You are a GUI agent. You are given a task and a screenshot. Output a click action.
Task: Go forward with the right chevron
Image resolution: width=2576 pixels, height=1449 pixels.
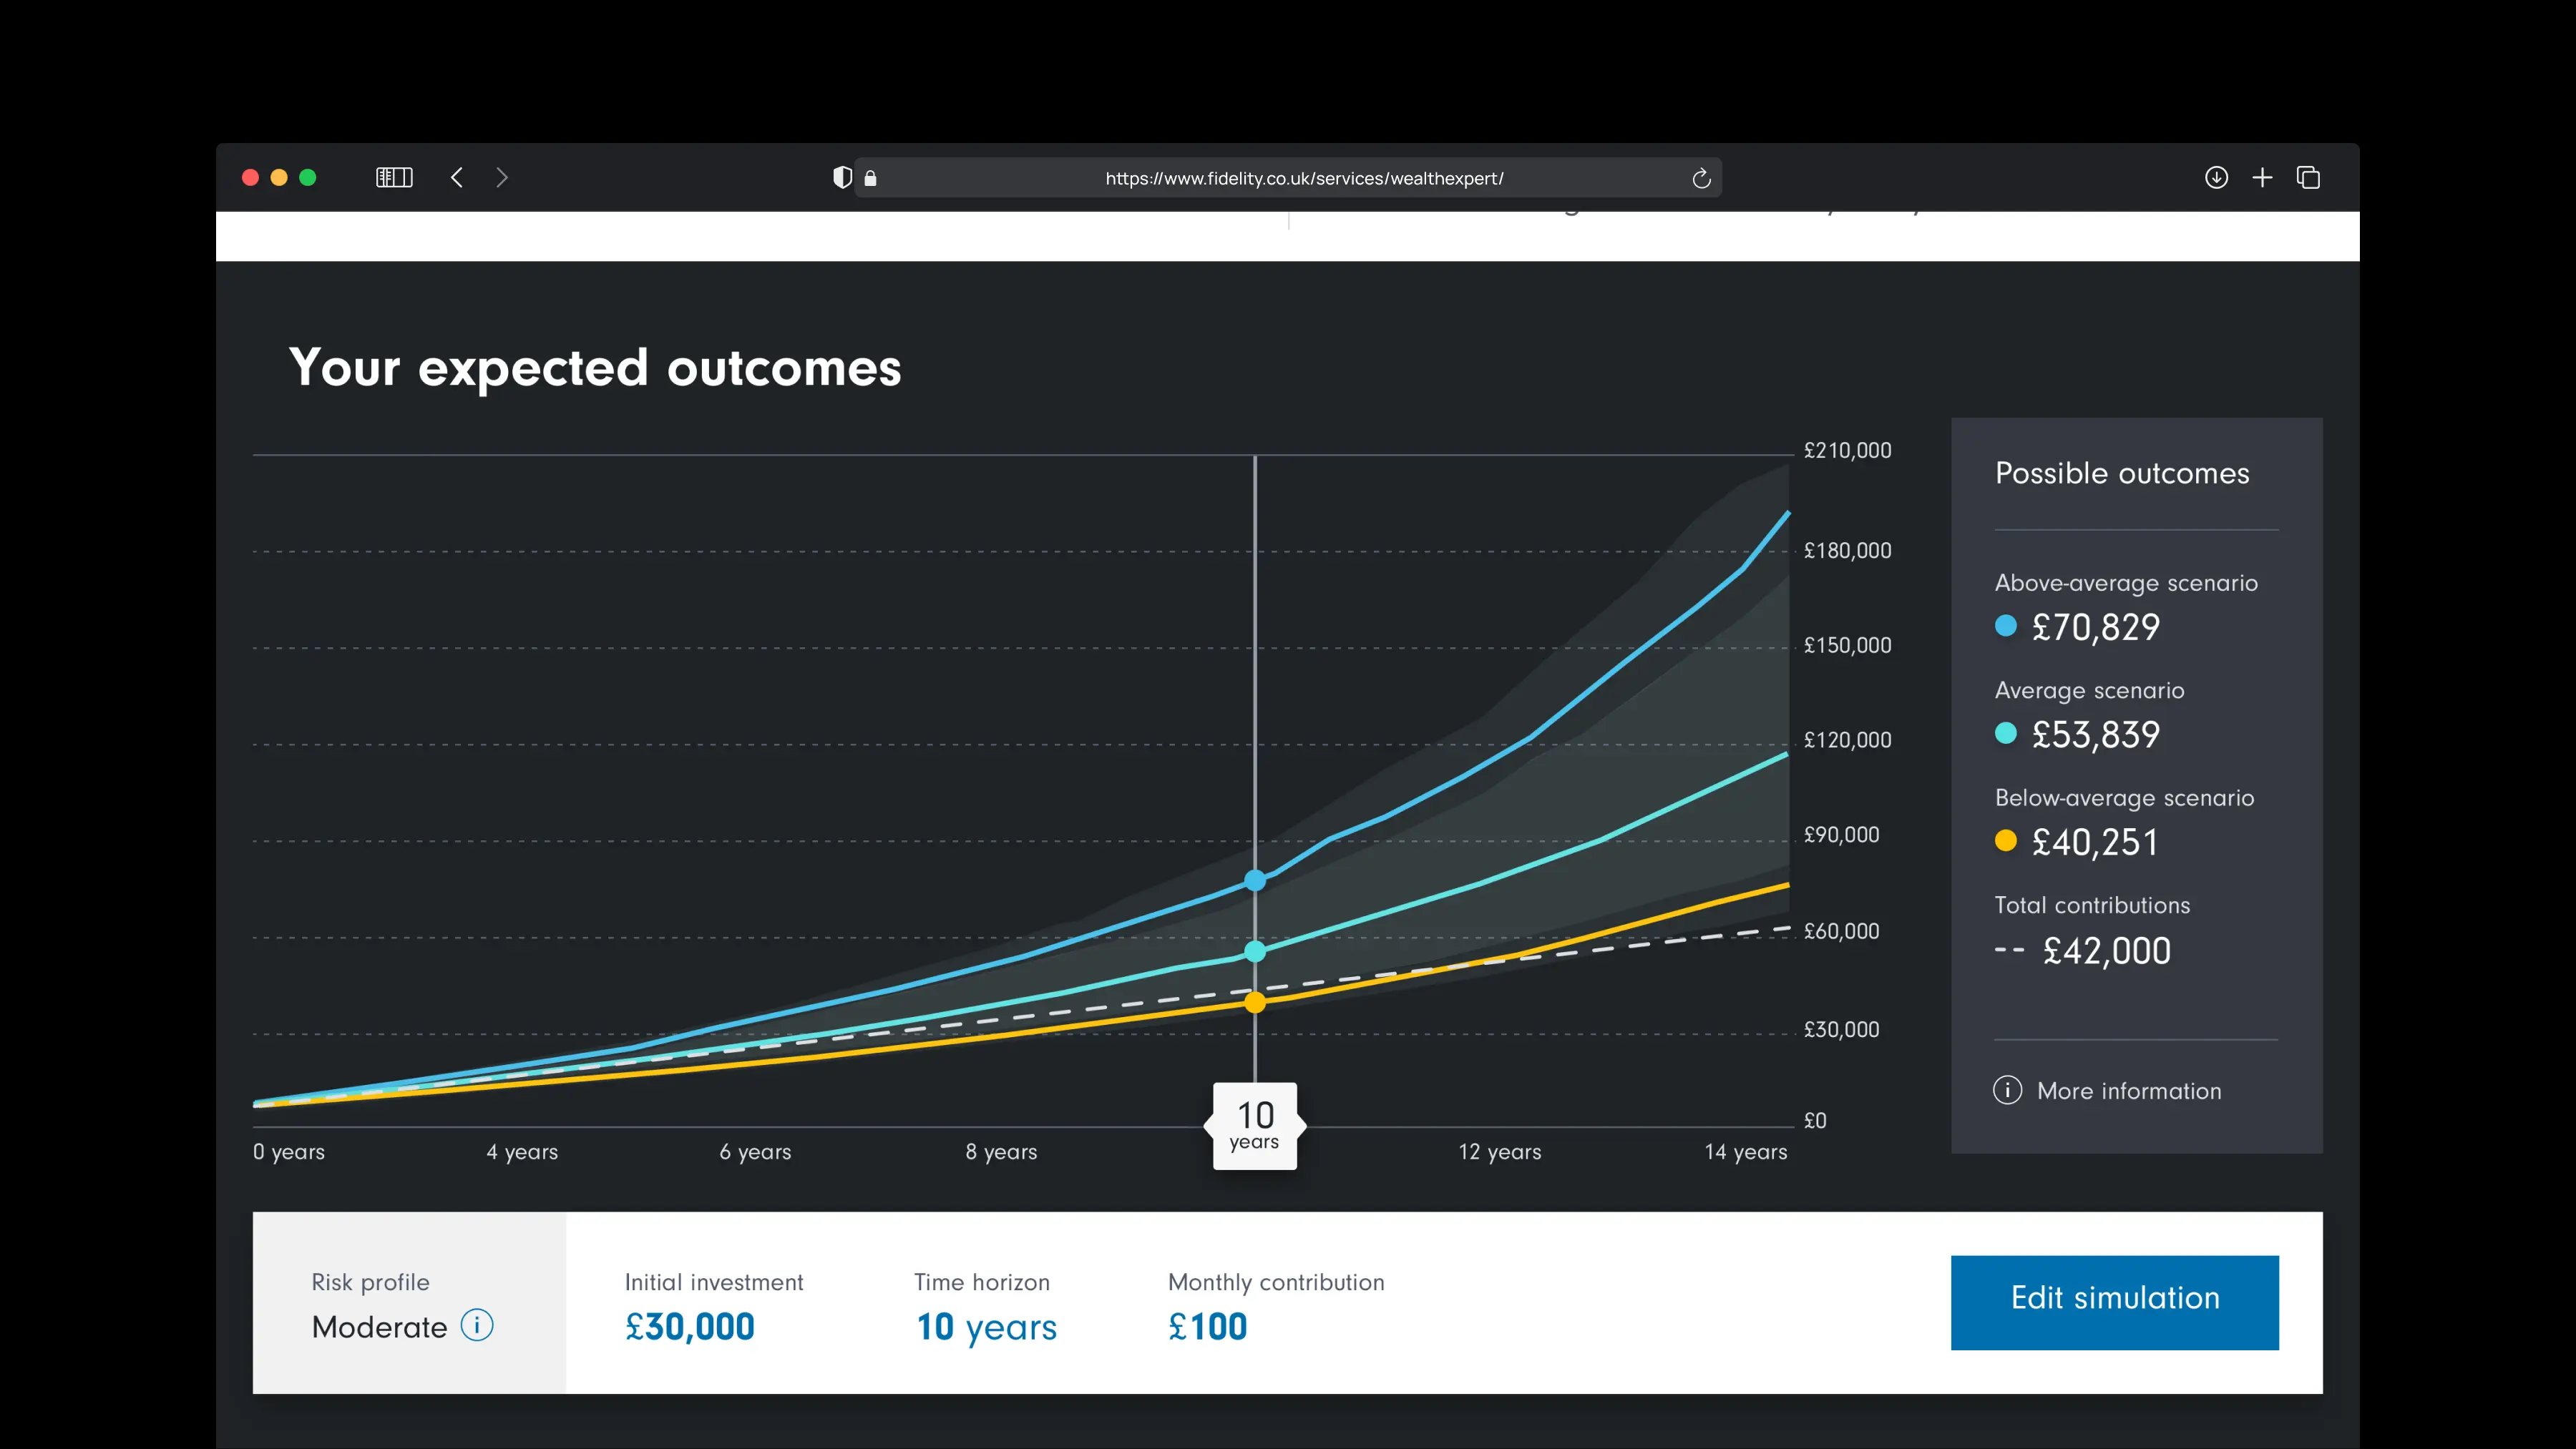pos(502,177)
